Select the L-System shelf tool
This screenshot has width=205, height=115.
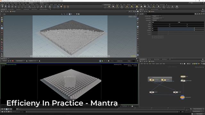pyautogui.click(x=54, y=7)
